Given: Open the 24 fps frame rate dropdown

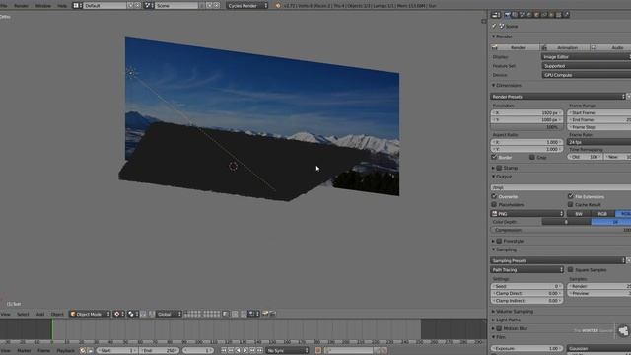Looking at the screenshot, I should pos(599,142).
